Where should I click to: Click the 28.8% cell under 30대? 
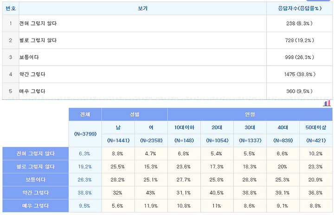(250, 180)
